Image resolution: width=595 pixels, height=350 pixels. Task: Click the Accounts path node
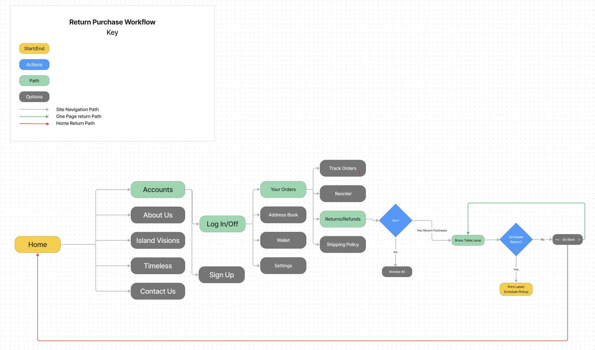158,190
